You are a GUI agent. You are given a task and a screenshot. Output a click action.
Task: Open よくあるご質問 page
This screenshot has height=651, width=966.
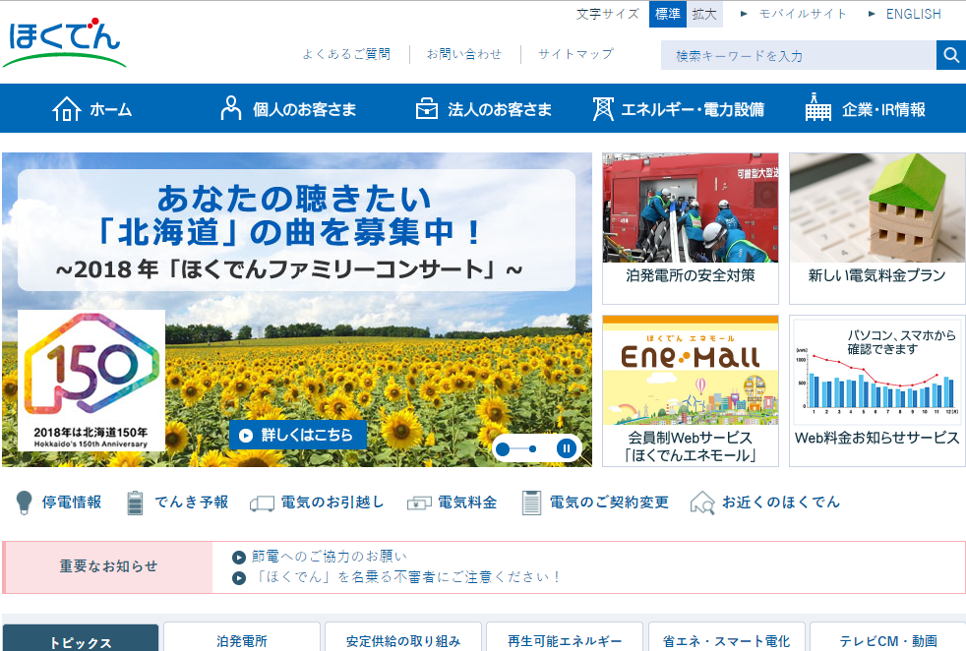(346, 54)
